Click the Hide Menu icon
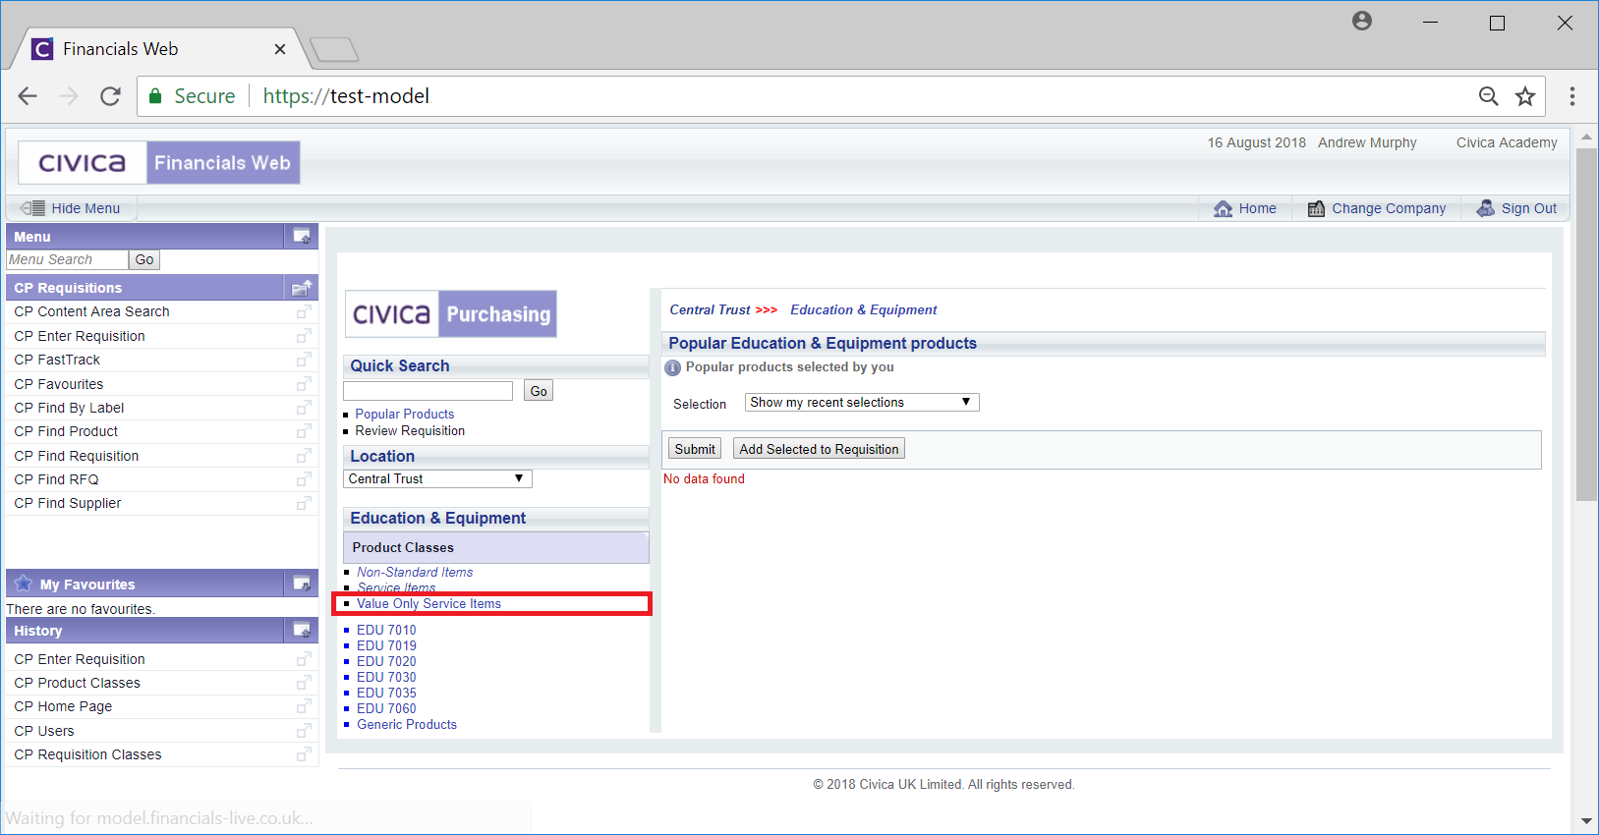 (x=32, y=208)
